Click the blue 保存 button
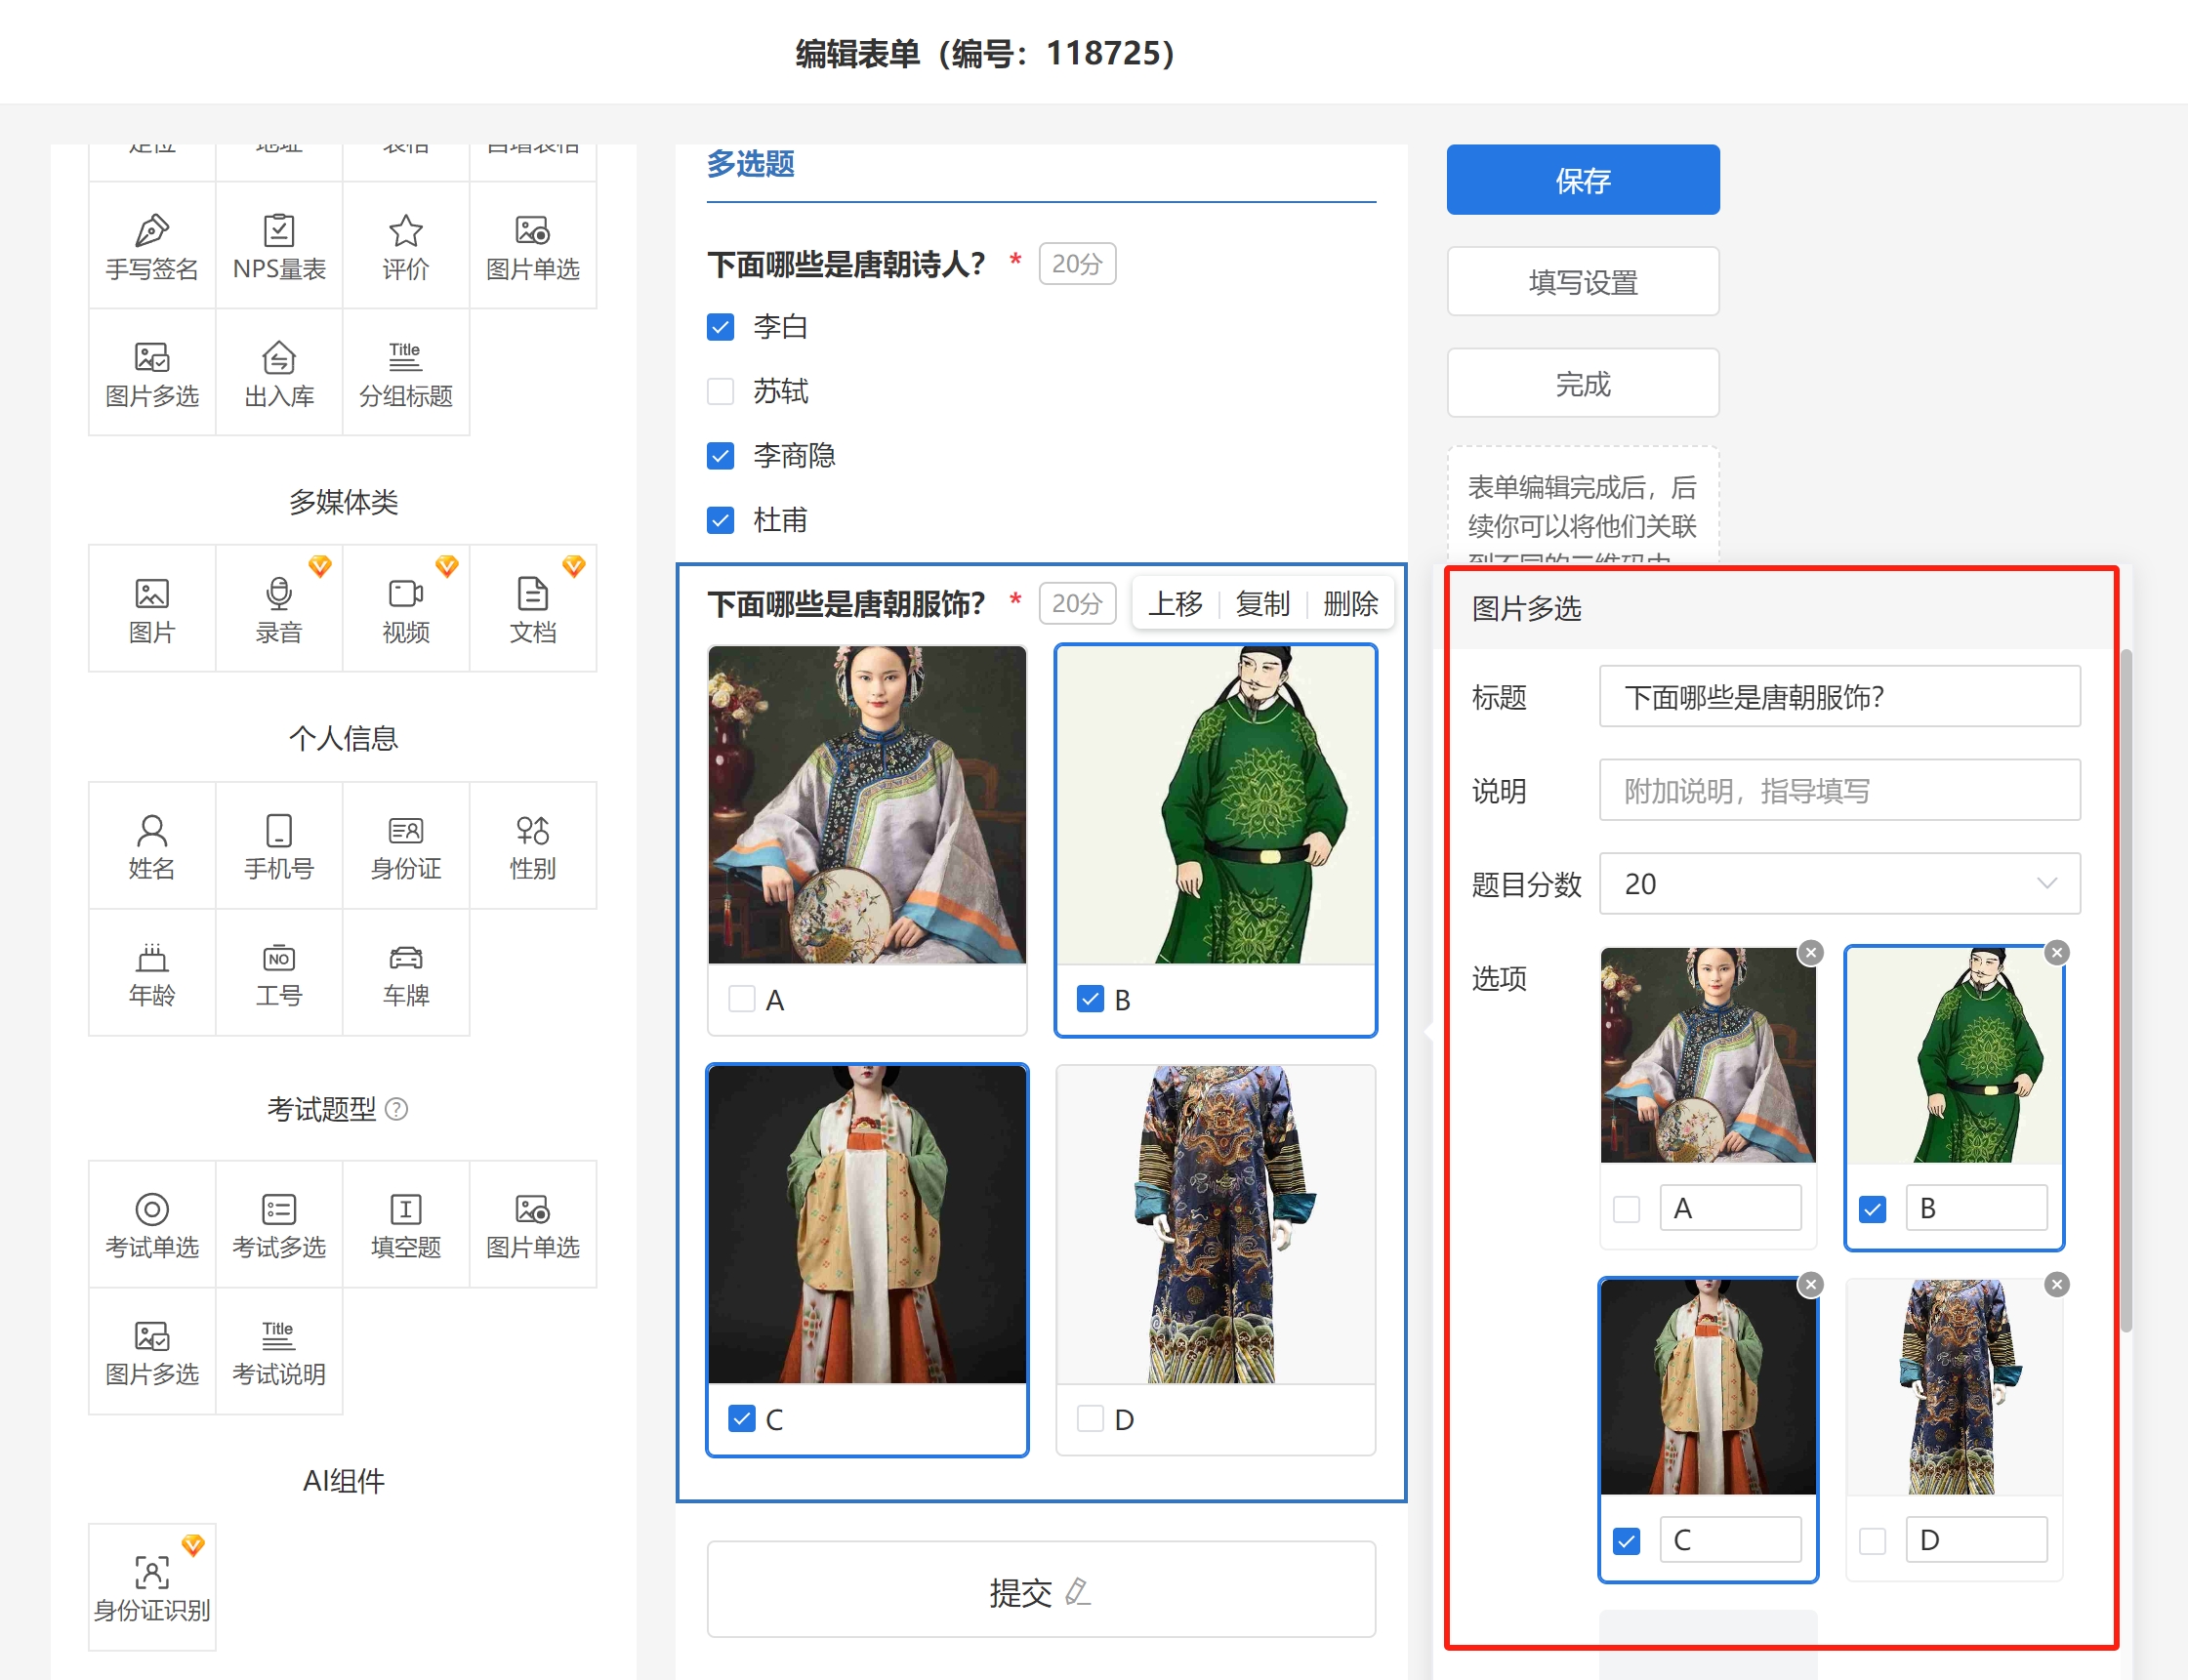This screenshot has height=1680, width=2188. 1582,180
